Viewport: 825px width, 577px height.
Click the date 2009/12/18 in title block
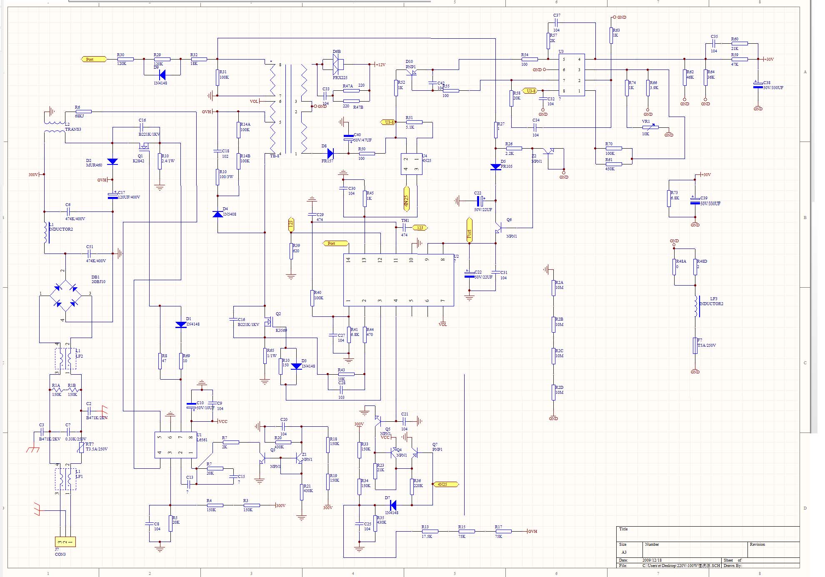click(x=652, y=560)
